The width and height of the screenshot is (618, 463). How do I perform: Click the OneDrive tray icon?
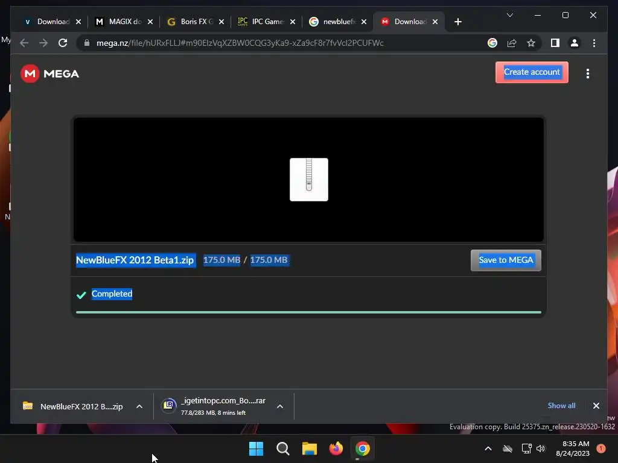coord(507,449)
